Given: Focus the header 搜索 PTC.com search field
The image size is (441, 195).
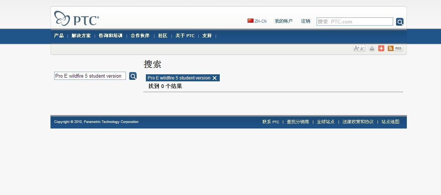Looking at the screenshot, I should (x=355, y=22).
